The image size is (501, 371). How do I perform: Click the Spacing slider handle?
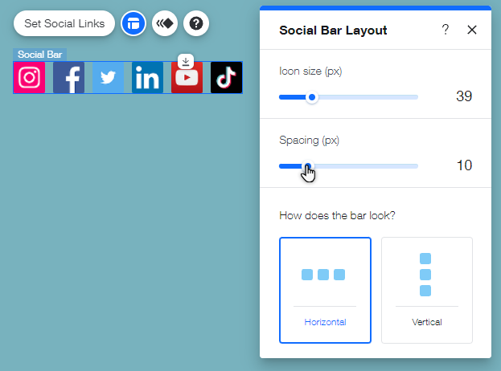click(308, 166)
